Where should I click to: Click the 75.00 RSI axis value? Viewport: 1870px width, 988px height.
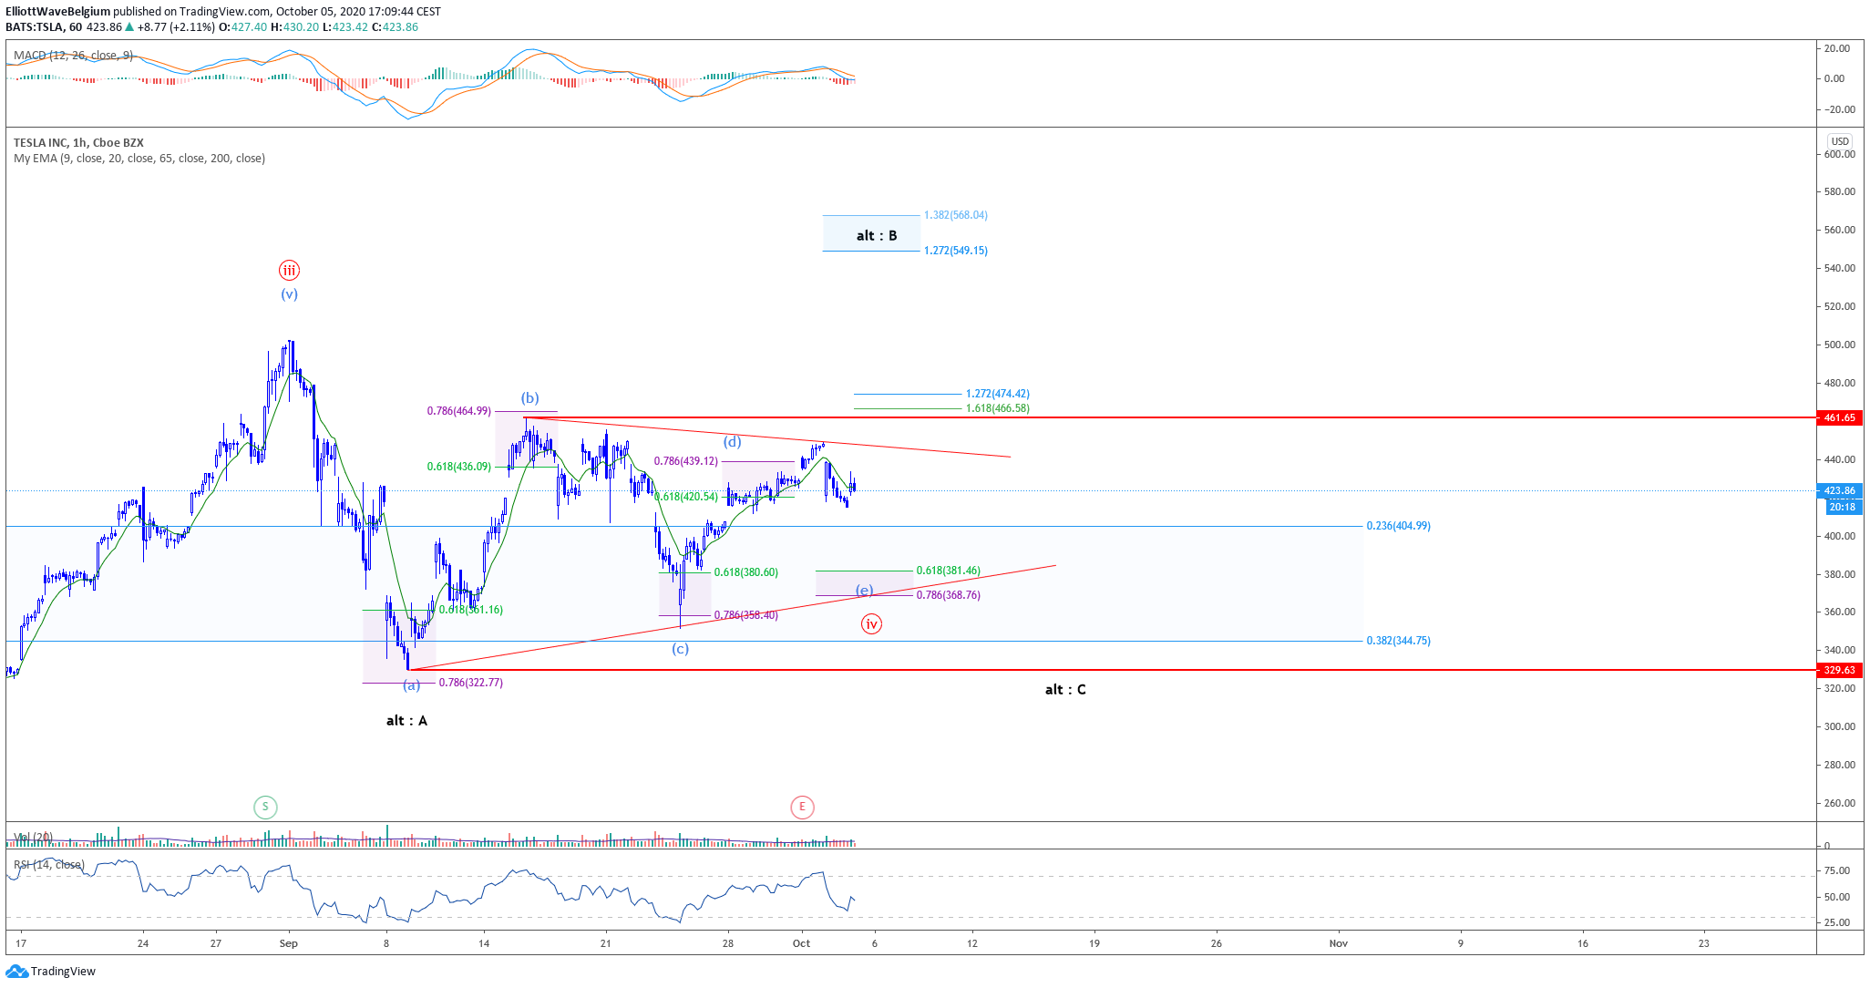[x=1837, y=871]
